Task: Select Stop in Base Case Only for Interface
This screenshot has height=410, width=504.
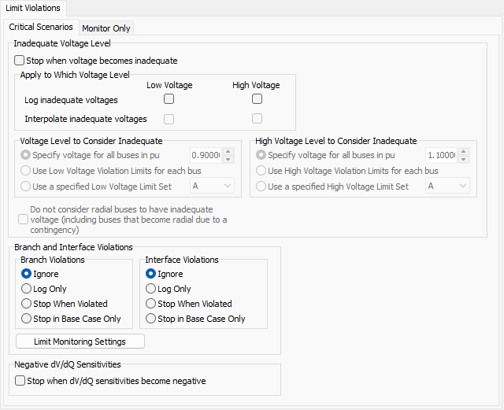Action: pos(152,319)
